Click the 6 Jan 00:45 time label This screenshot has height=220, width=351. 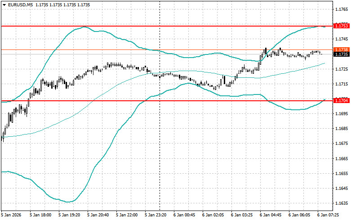[x=184, y=215]
